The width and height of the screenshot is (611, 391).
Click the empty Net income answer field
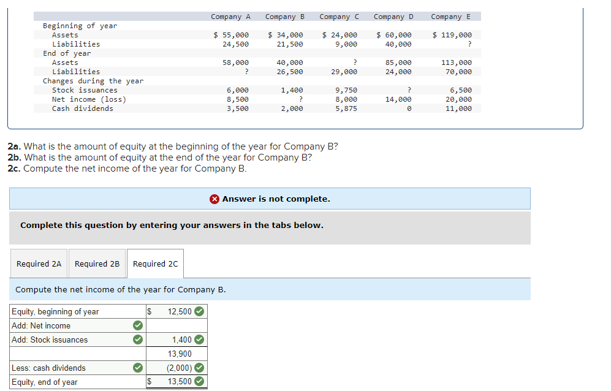(175, 325)
